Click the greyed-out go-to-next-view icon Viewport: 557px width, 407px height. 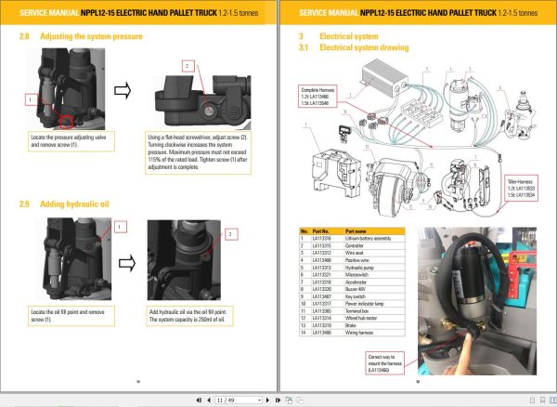click(300, 400)
